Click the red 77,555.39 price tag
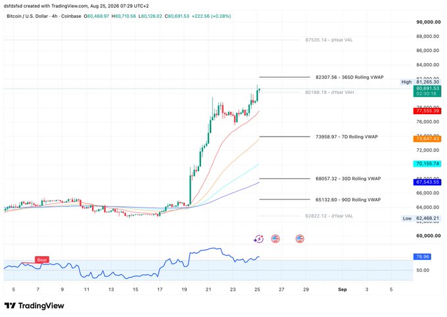This screenshot has height=317, width=447. coord(427,111)
